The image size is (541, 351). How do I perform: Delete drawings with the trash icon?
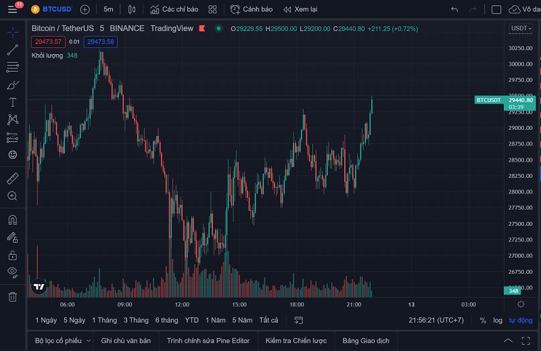(x=13, y=297)
